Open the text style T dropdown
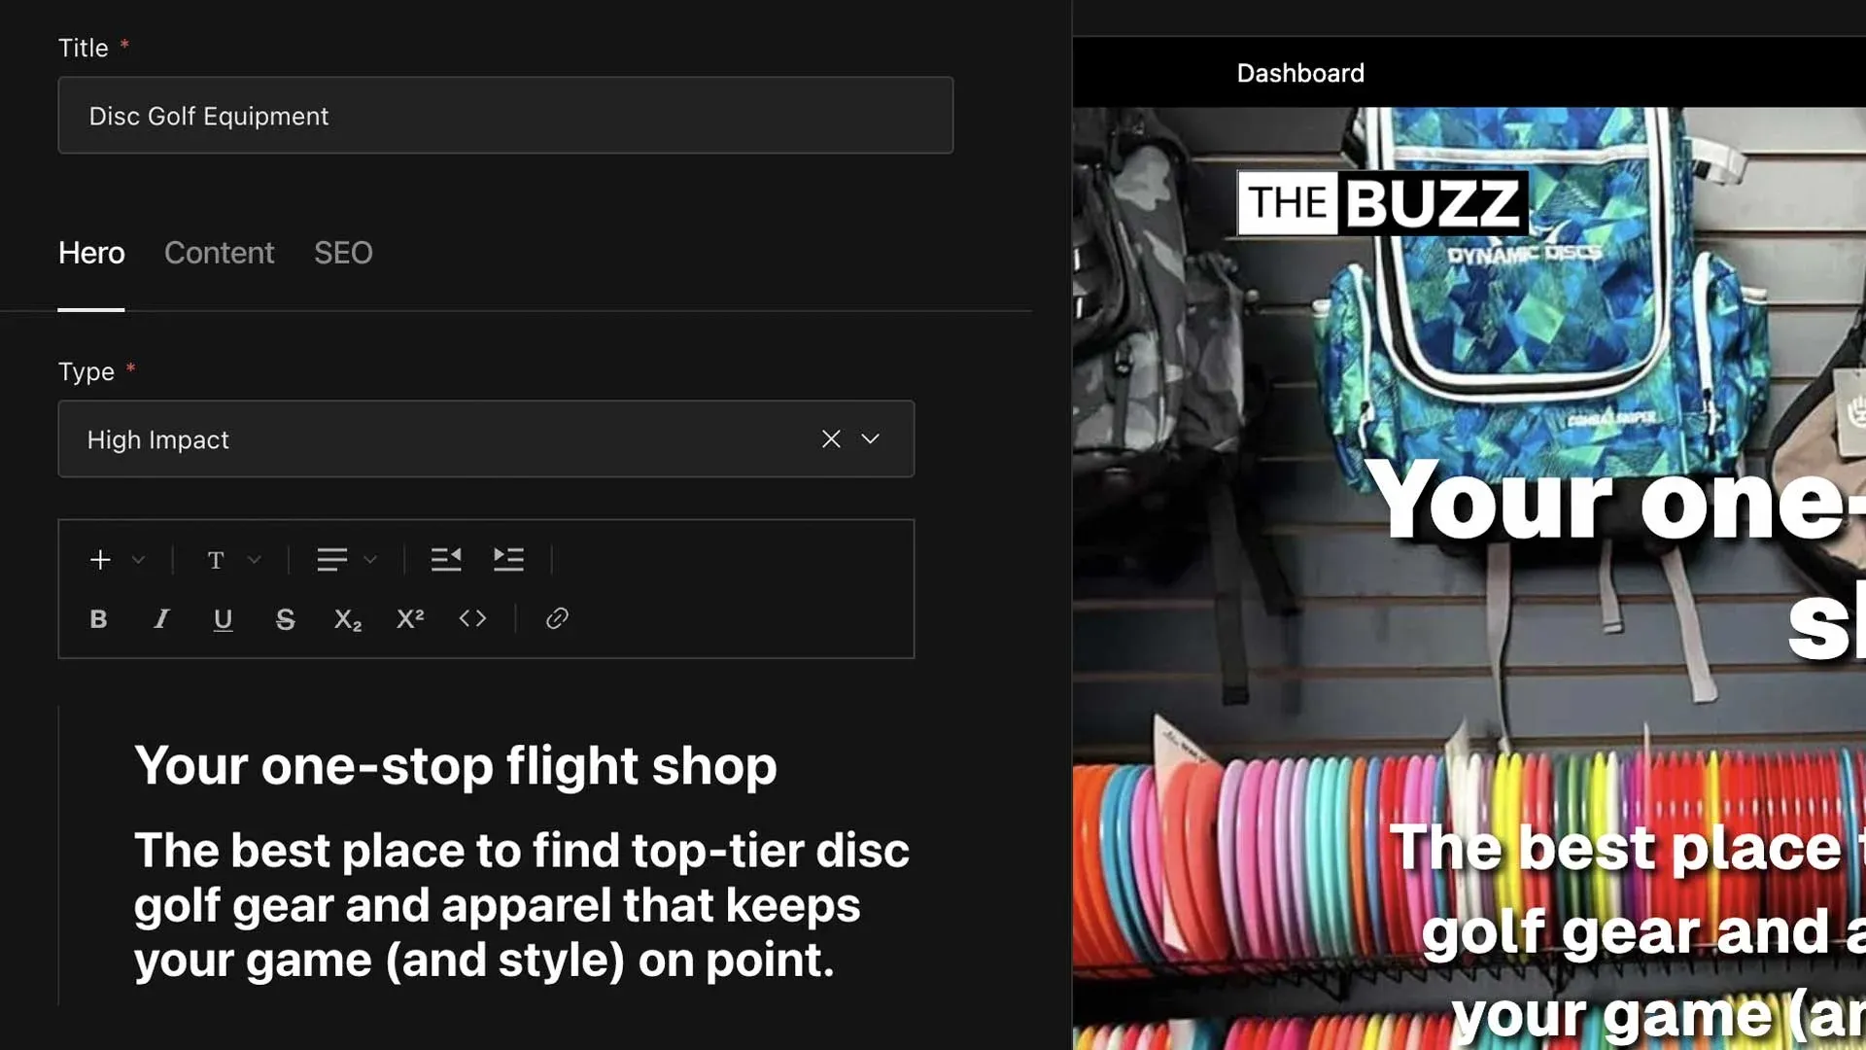 click(233, 559)
